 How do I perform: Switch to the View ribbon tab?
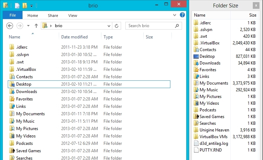73,16
